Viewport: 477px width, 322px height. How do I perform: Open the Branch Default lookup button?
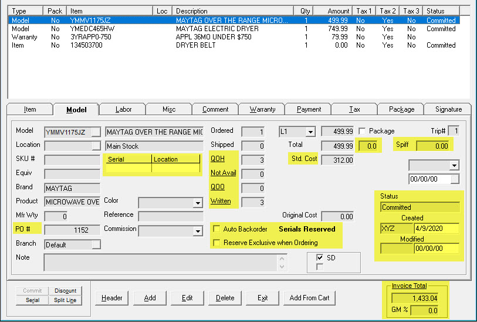96,244
